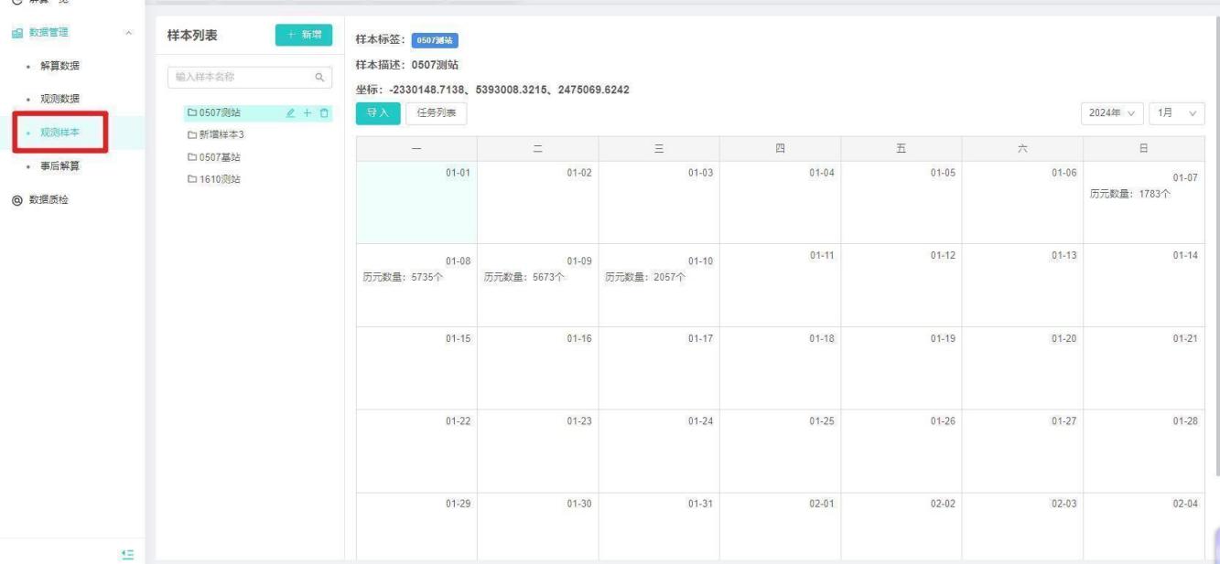Image resolution: width=1220 pixels, height=564 pixels.
Task: Collapse the 数据管理 menu using its chevron
Action: [128, 33]
